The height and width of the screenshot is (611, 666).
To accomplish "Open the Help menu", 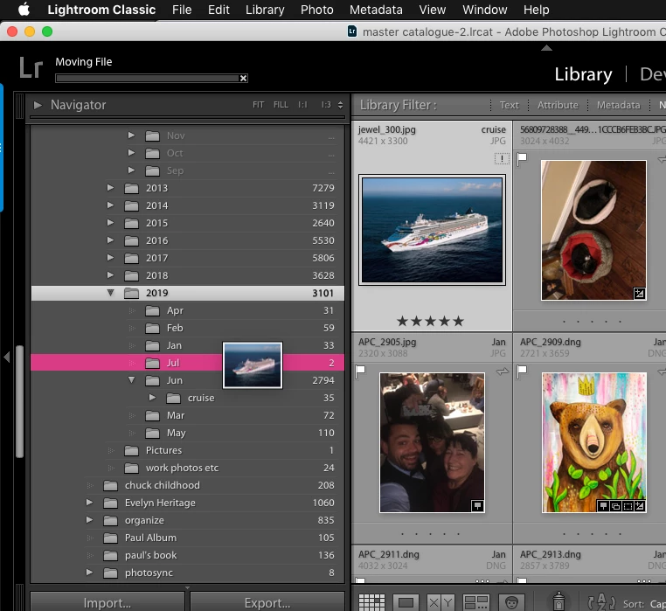I will coord(536,10).
